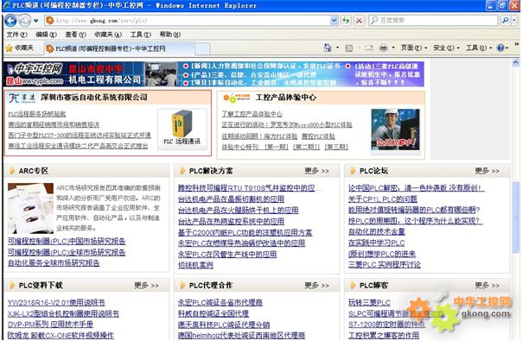Click the Read Mail toolbar icon
This screenshot has height=341, width=523.
coord(369,48)
